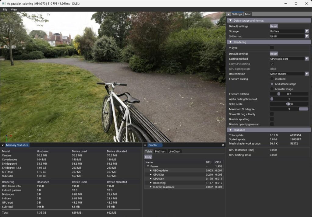Image resolution: width=312 pixels, height=217 pixels.
Task: Click the Storage dropdown arrow
Action: click(x=307, y=31)
